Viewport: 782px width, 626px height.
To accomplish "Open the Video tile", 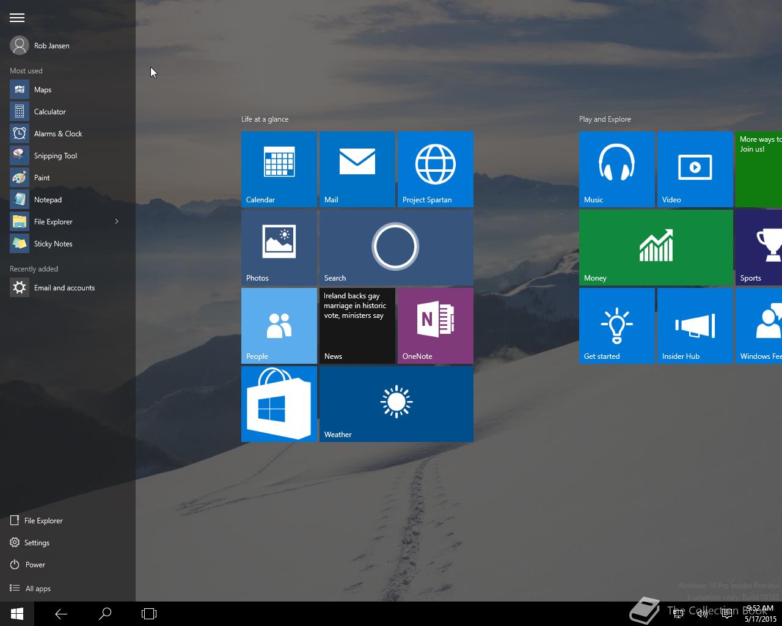I will [695, 169].
